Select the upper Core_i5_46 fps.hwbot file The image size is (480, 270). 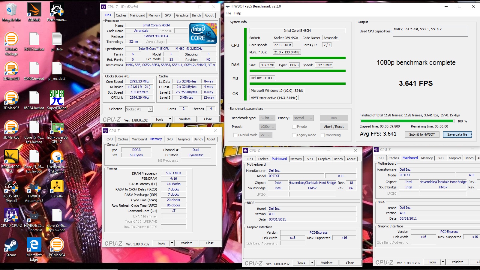pyautogui.click(x=34, y=132)
